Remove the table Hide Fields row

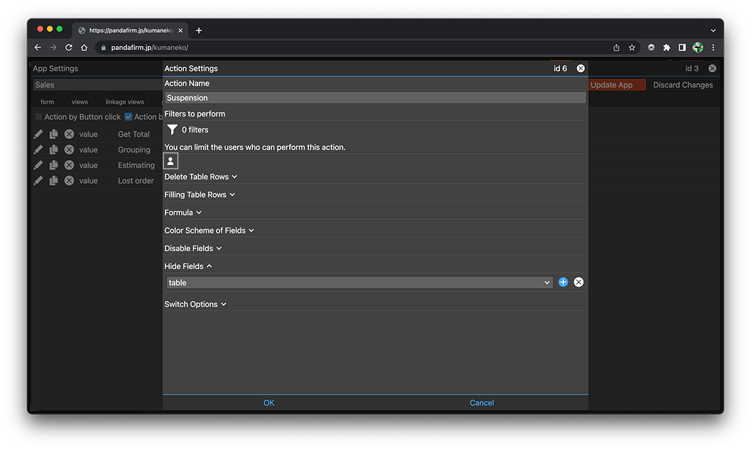coord(578,282)
